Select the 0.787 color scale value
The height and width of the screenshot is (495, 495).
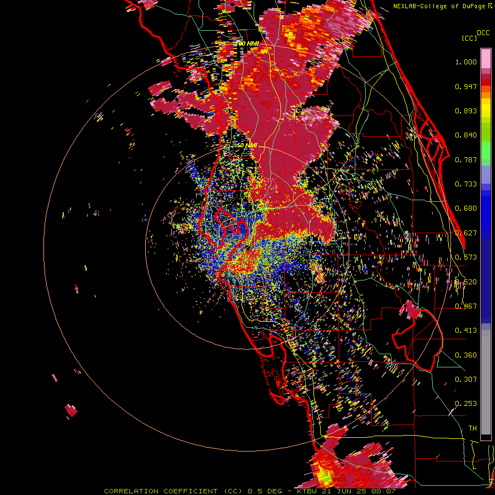(466, 159)
